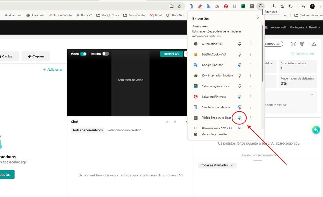Open the Todos os favoritos folder
Image resolution: width=323 pixels, height=197 pixels.
pyautogui.click(x=308, y=15)
